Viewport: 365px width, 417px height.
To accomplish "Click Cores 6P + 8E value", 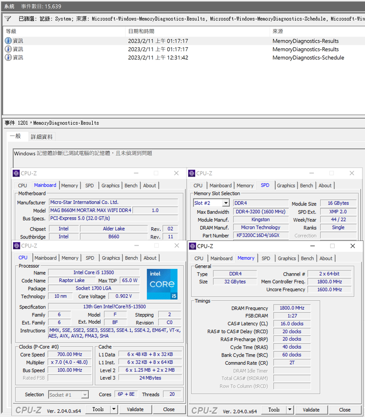I will pos(126,394).
